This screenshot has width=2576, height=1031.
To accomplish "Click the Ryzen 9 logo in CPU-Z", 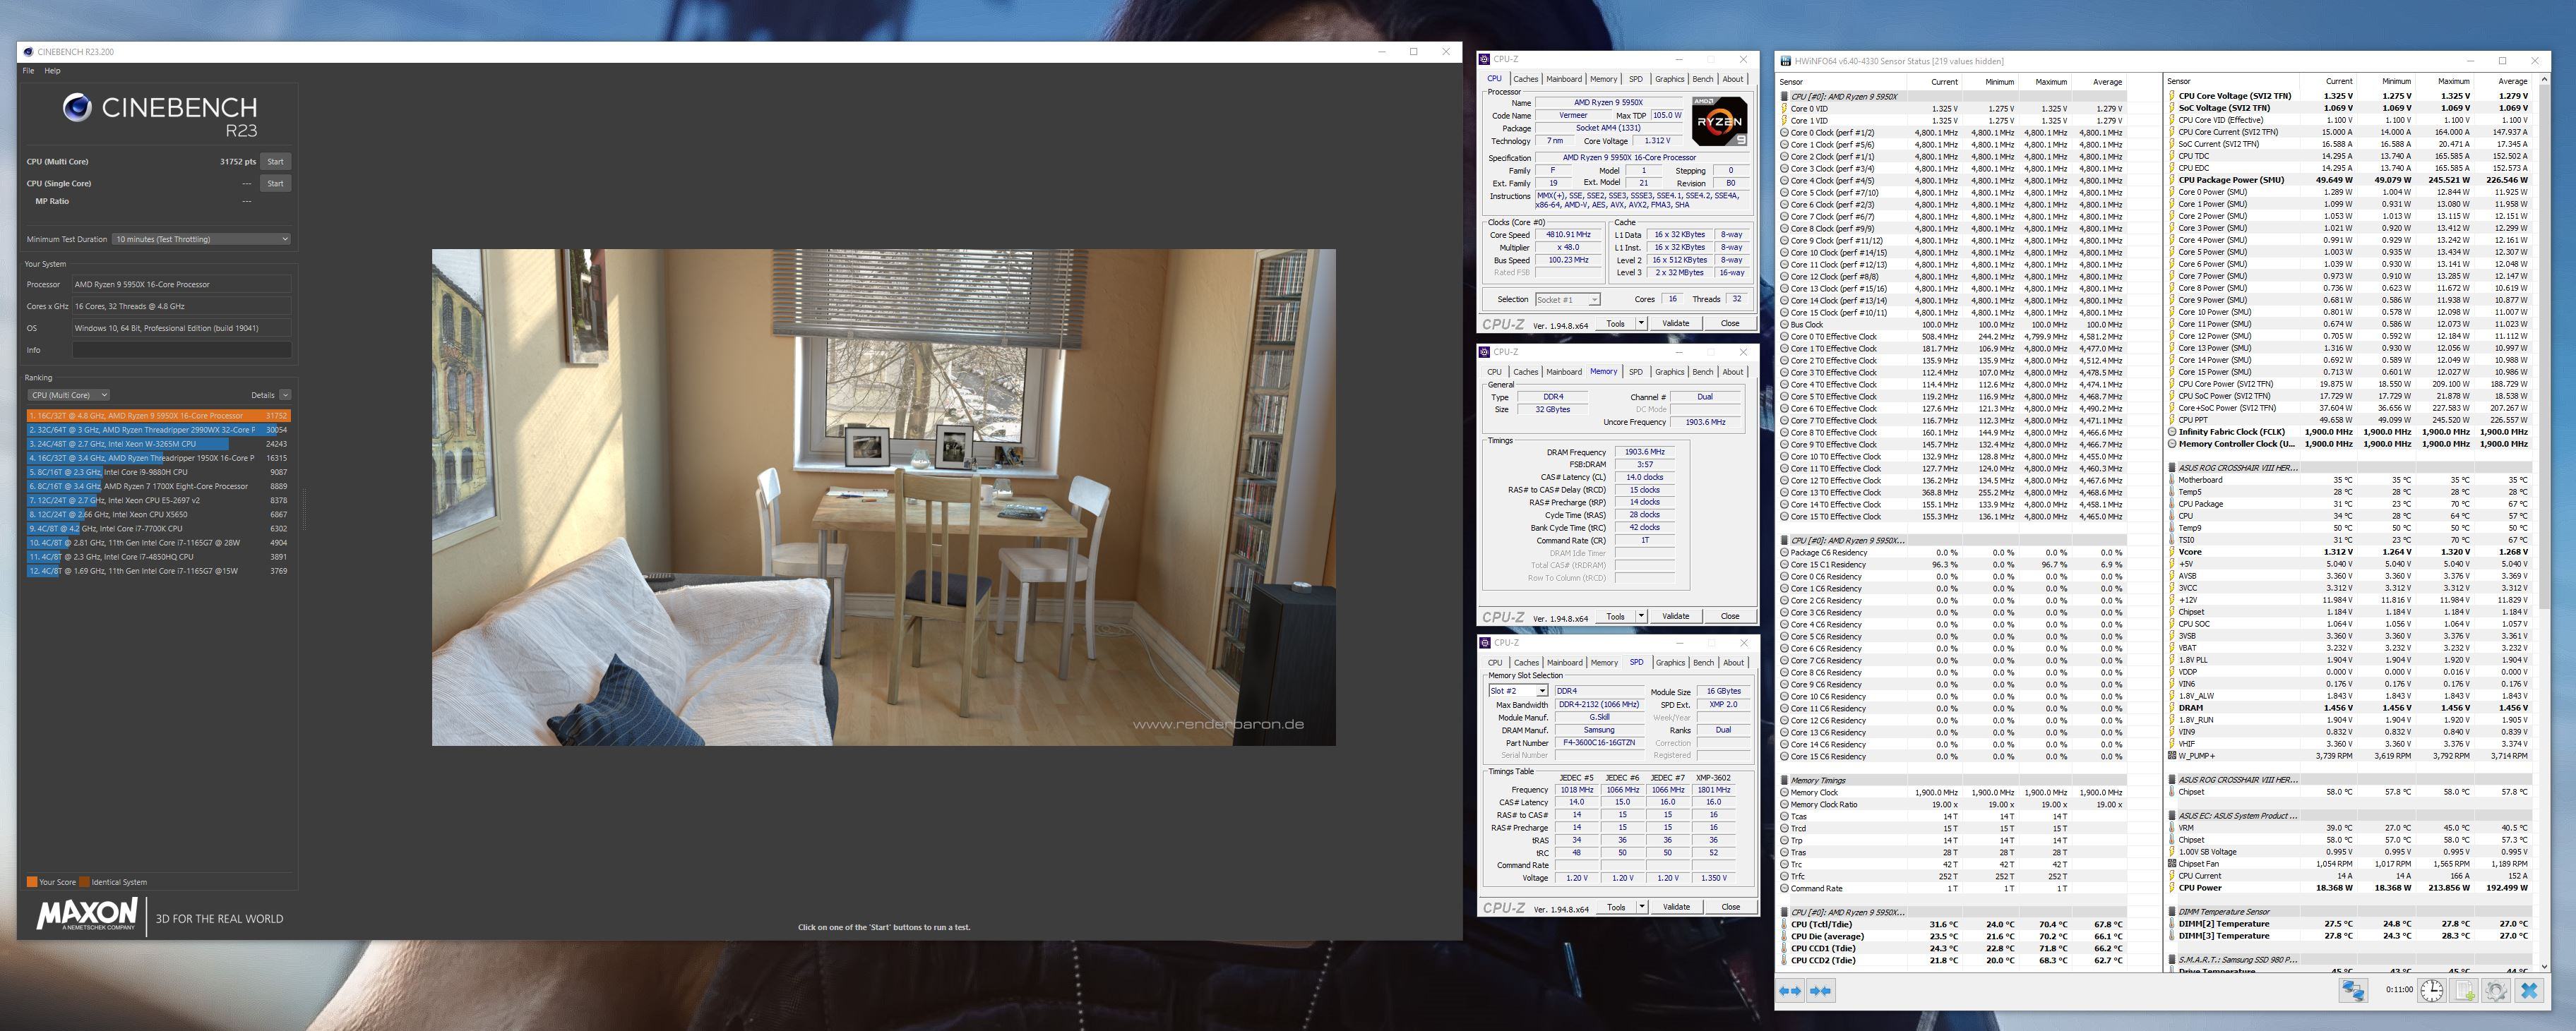I will (1719, 121).
